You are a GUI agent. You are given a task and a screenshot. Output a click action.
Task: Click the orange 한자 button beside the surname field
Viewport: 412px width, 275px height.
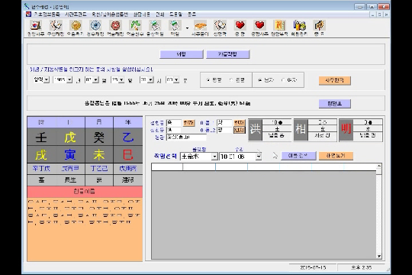188,123
